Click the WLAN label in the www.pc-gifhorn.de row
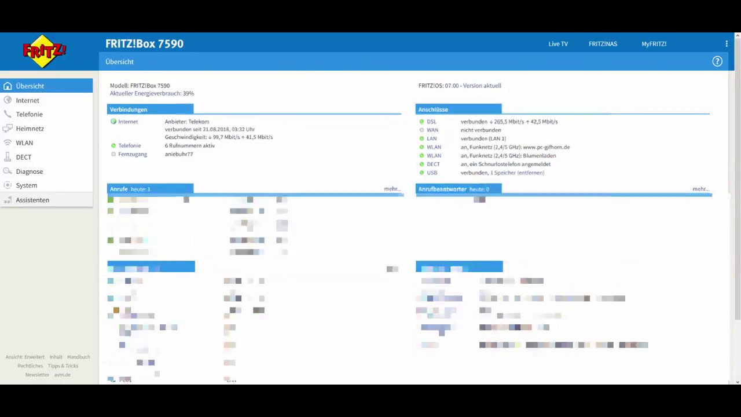The height and width of the screenshot is (417, 741). [434, 147]
